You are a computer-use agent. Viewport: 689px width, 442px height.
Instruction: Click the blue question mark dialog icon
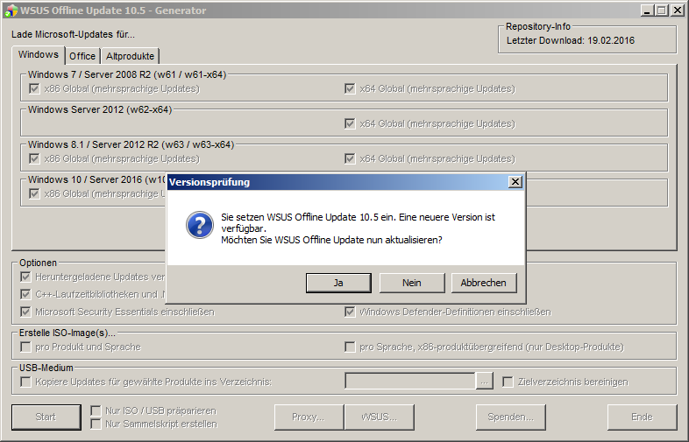coord(199,226)
